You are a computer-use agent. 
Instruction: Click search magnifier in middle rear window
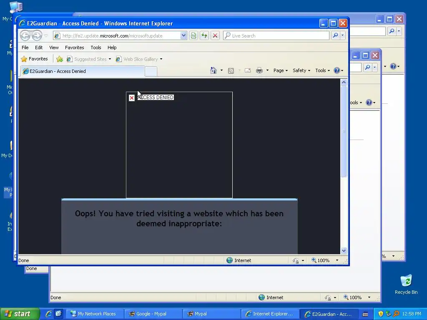click(367, 67)
